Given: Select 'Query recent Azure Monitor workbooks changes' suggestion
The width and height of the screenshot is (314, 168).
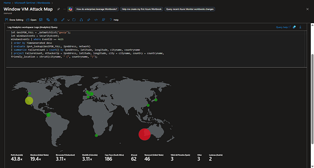Looking at the screenshot, I should point(190,9).
